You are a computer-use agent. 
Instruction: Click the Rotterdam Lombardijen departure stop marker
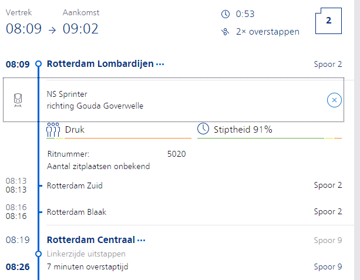39,63
